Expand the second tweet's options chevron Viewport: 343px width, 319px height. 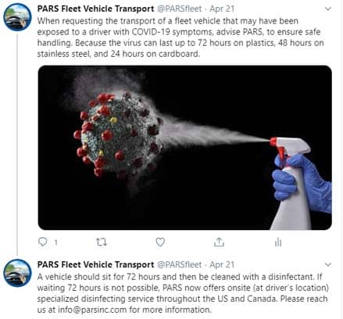tap(328, 264)
